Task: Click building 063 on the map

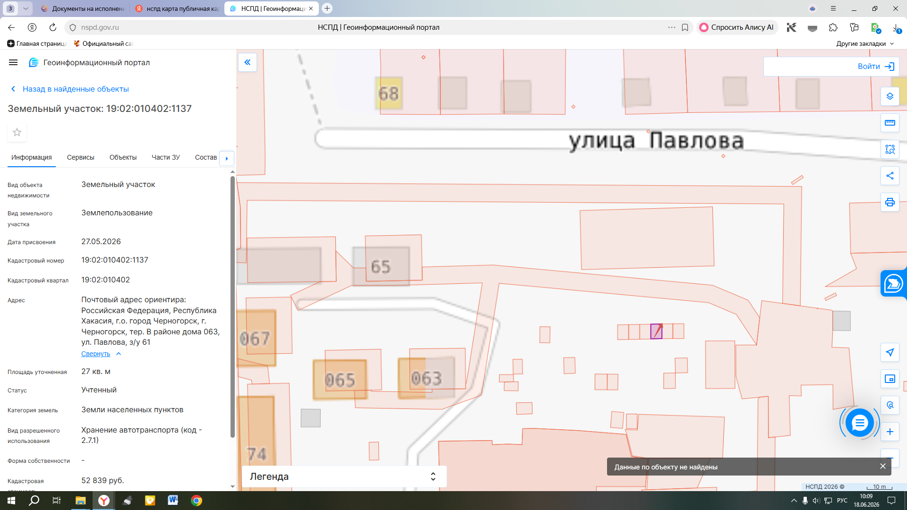Action: [426, 378]
